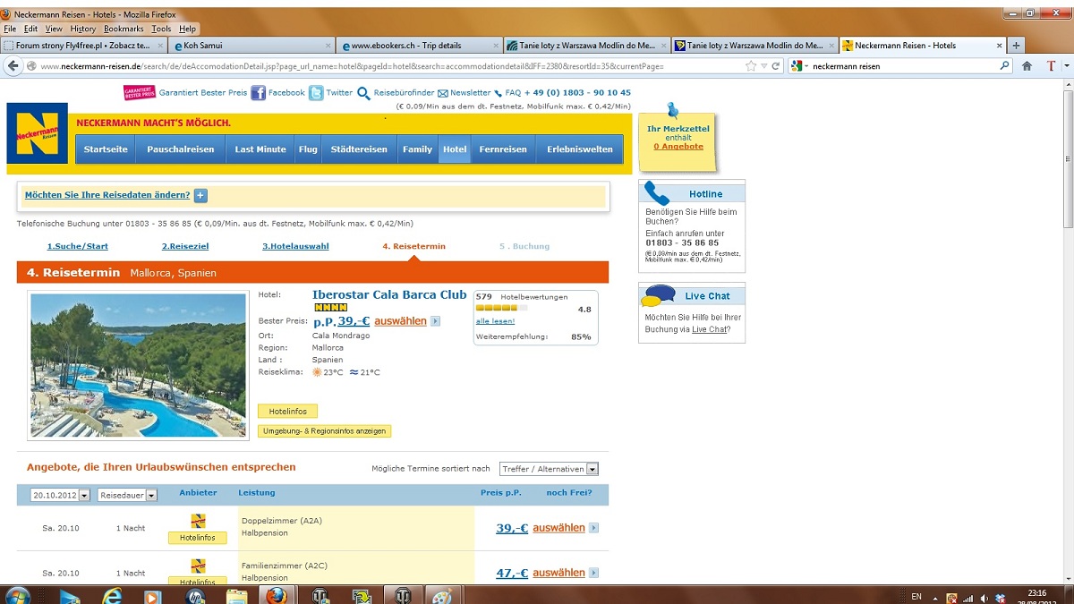Click the browser address bar
This screenshot has width=1074, height=604.
pos(385,65)
